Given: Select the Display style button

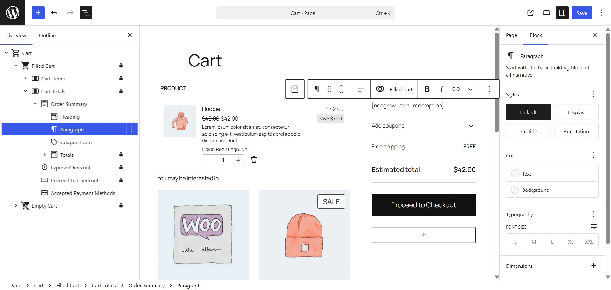Looking at the screenshot, I should [576, 112].
